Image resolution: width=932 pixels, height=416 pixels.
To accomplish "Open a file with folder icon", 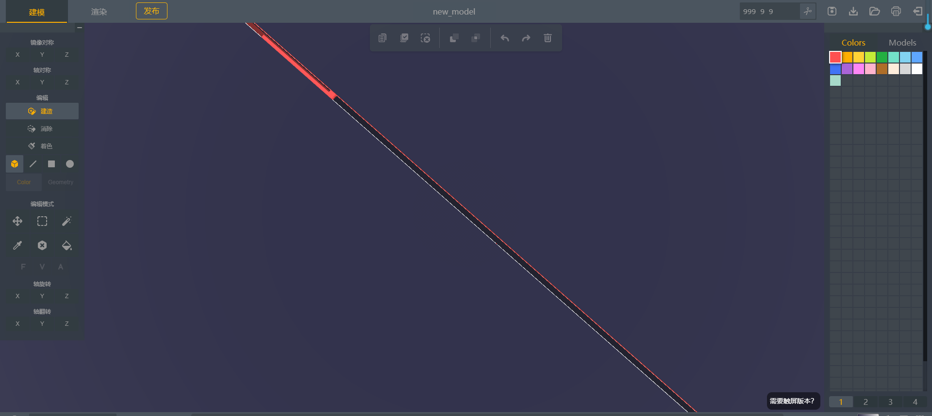I will point(875,11).
